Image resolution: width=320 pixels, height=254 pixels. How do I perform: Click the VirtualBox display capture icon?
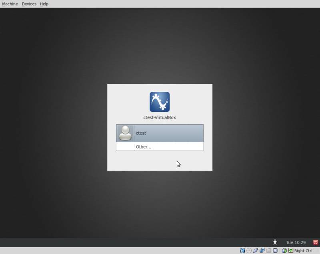(x=275, y=250)
